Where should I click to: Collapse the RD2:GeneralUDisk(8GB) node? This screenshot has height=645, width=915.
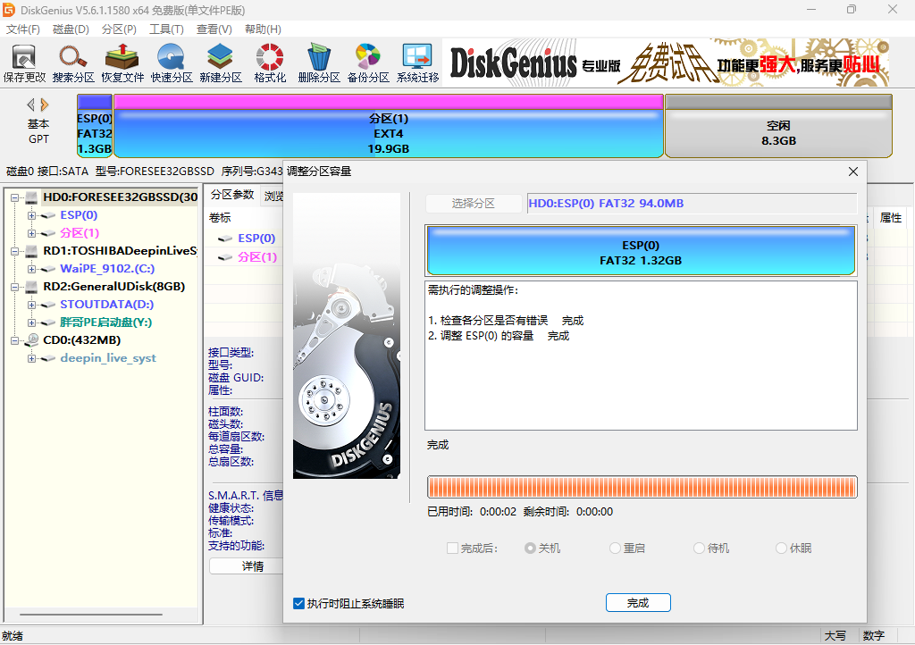14,287
